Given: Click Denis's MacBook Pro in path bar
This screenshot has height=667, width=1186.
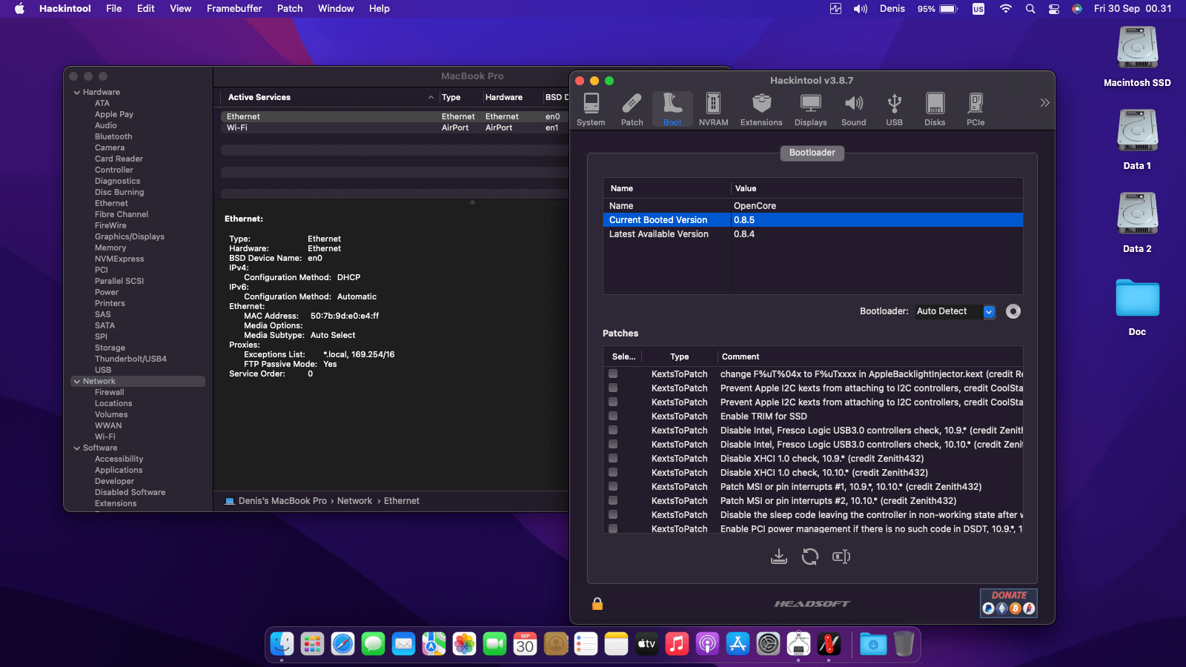Looking at the screenshot, I should coord(282,501).
